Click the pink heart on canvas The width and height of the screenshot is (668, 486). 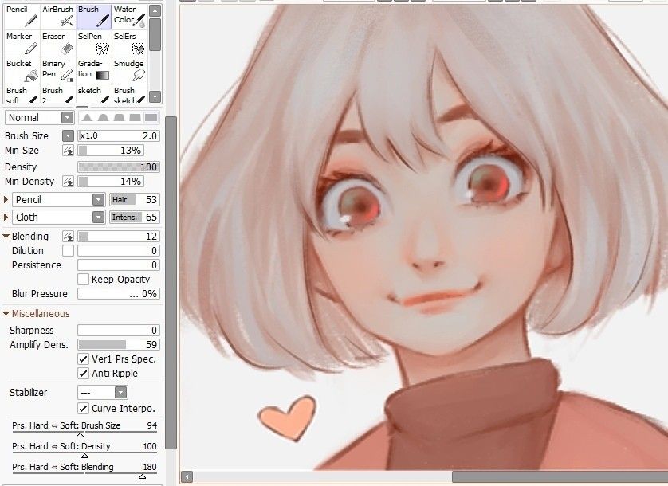coord(289,418)
